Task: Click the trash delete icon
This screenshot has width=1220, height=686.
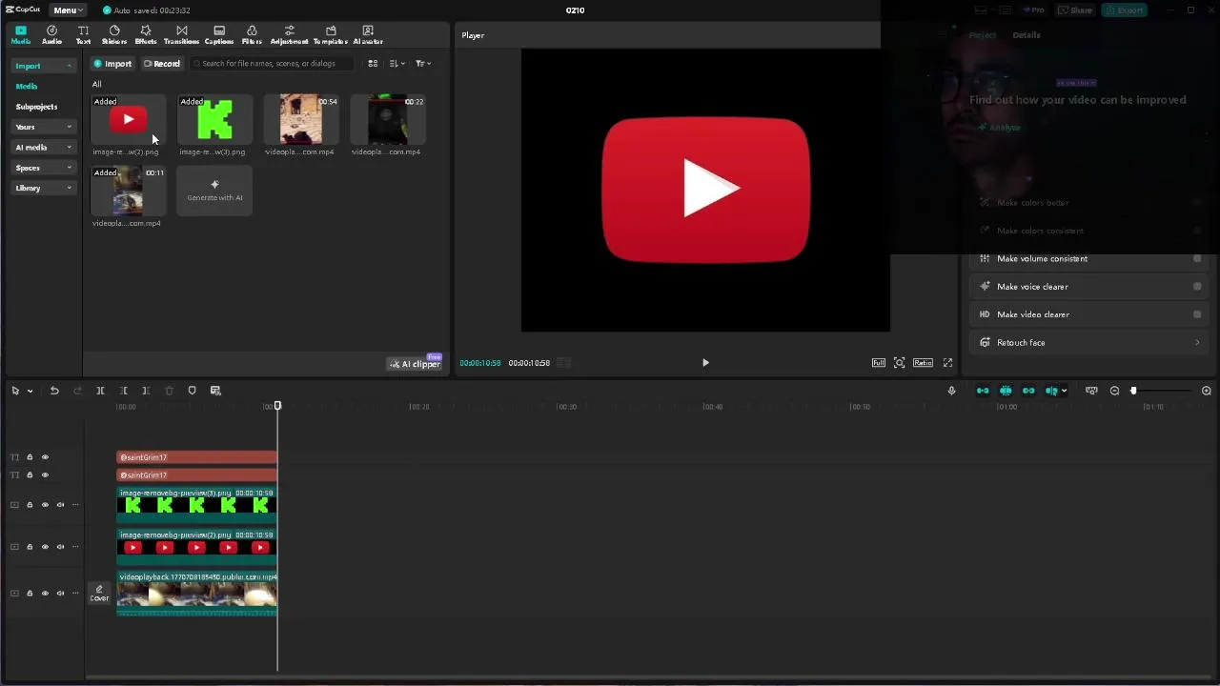Action: (169, 391)
